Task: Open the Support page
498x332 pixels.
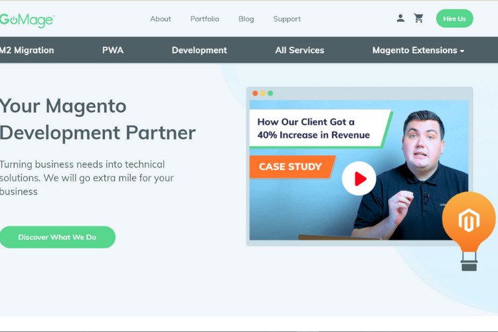Action: (287, 19)
